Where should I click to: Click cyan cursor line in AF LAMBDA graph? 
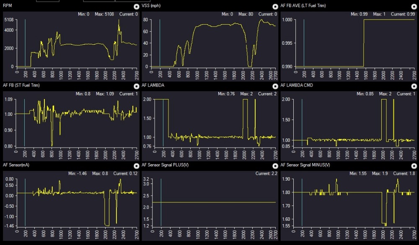click(x=163, y=121)
